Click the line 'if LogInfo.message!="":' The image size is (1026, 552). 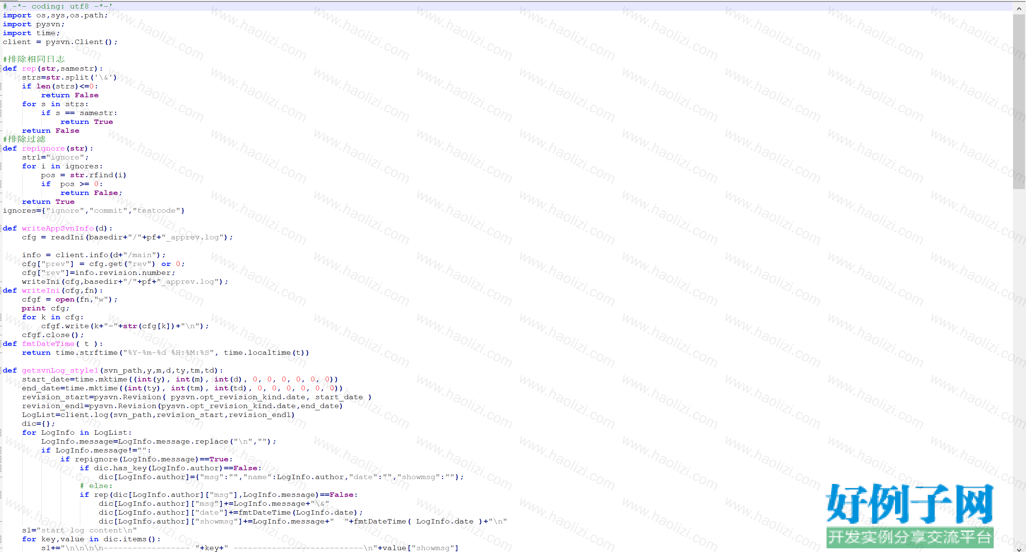(96, 450)
